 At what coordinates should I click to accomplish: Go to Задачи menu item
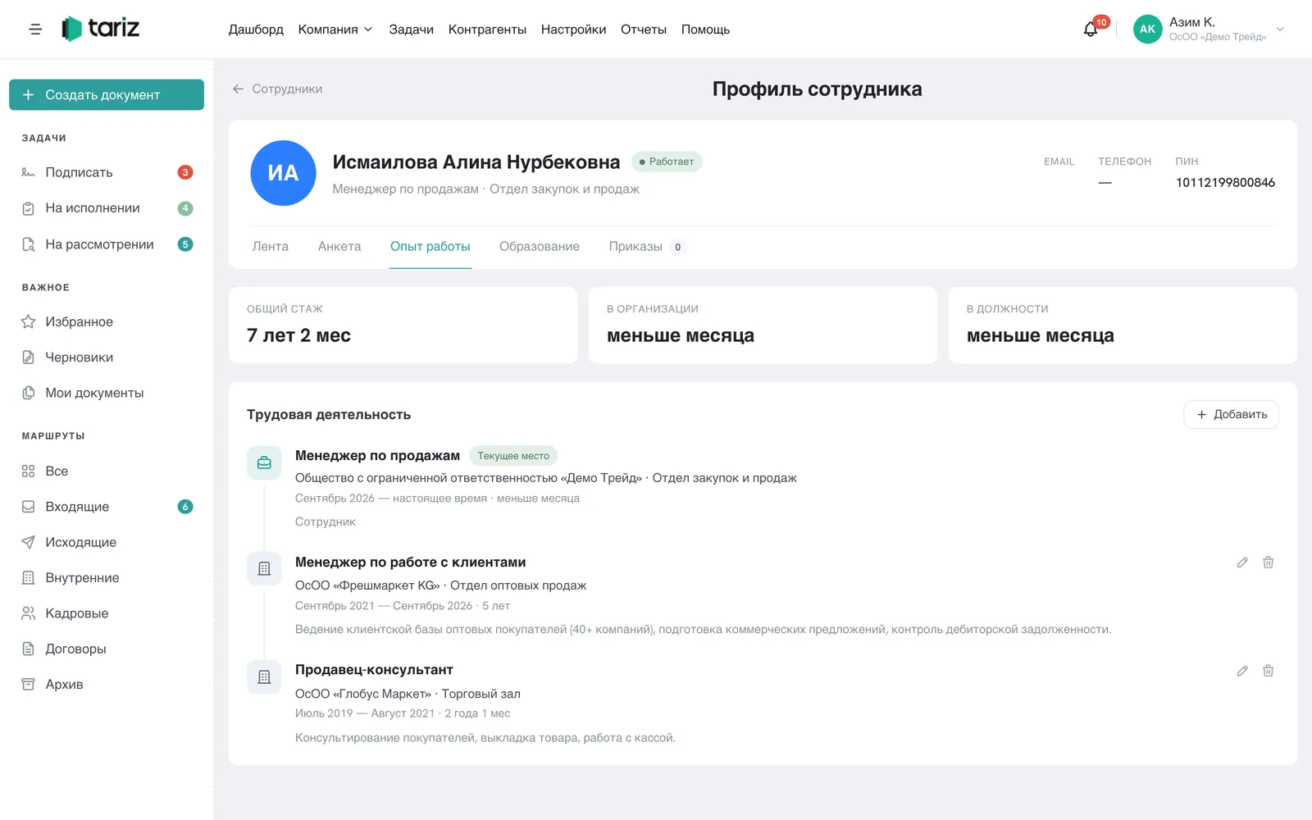coord(411,30)
